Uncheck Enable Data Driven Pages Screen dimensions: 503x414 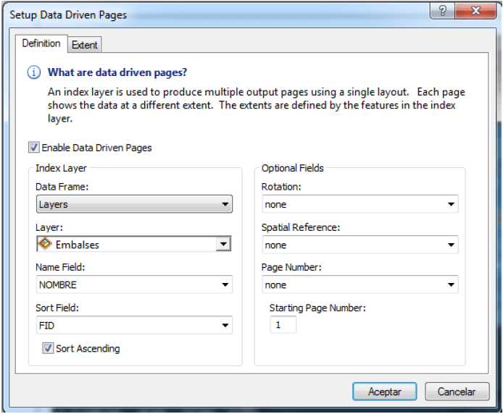34,148
